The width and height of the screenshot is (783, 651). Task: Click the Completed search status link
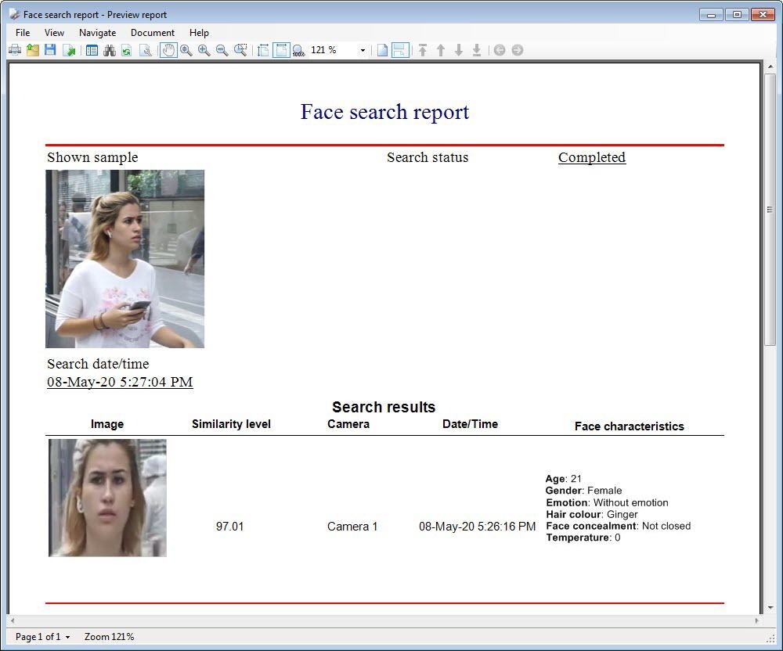tap(591, 157)
